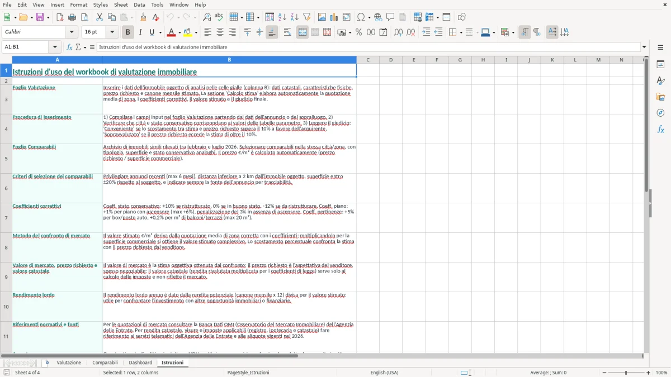Open Find & Replace
This screenshot has width=671, height=377.
[x=207, y=17]
